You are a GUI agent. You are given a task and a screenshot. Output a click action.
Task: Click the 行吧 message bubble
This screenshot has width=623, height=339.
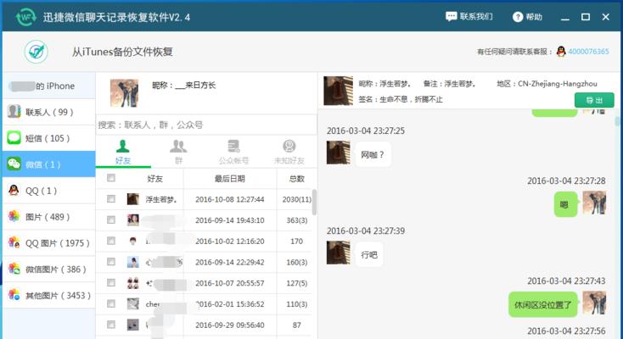click(369, 254)
